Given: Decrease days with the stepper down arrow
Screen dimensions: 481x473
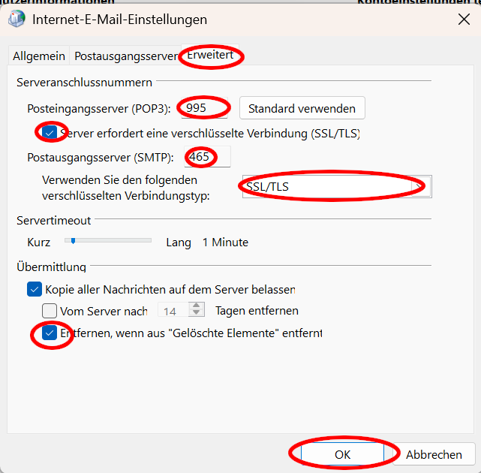Looking at the screenshot, I should tap(197, 314).
